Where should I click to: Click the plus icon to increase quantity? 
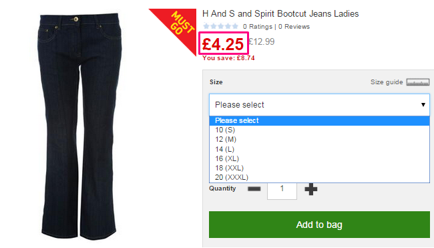tap(311, 189)
